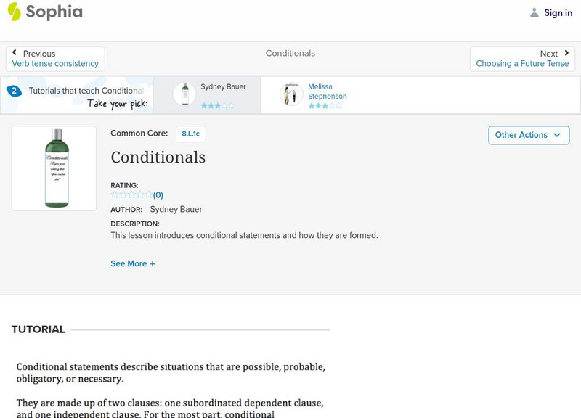This screenshot has width=581, height=418.
Task: Select Melissa Stephenson's tutorial avatar
Action: click(x=291, y=94)
